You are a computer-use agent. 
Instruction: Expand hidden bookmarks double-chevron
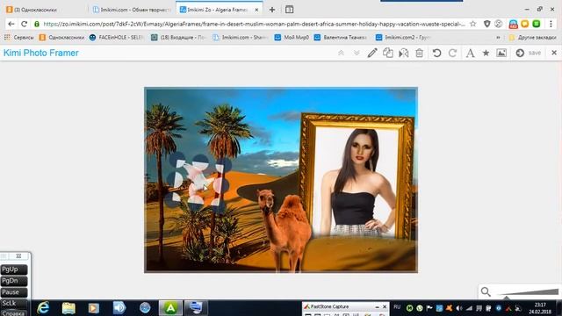(498, 37)
